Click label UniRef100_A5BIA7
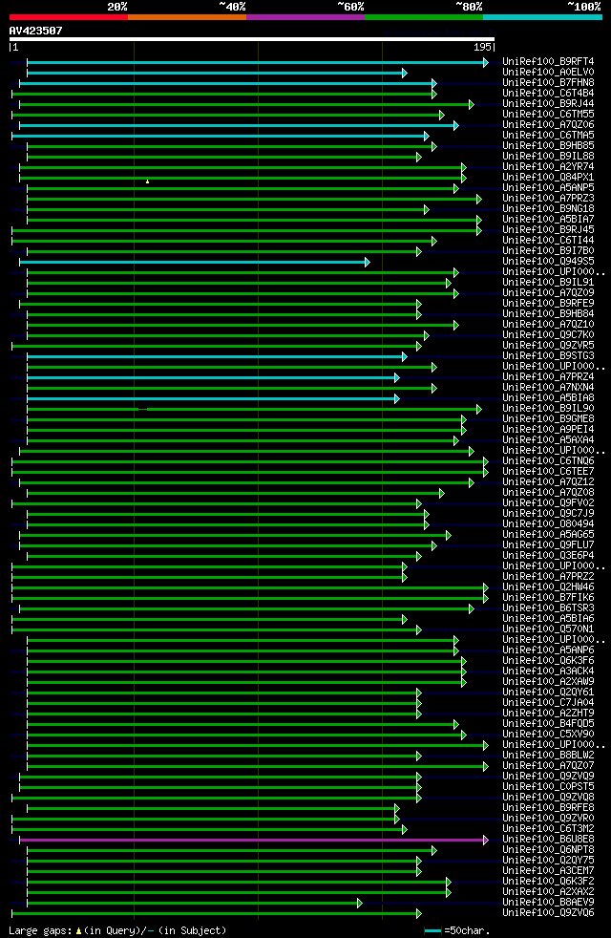Screen dimensions: 611x938 (548, 219)
